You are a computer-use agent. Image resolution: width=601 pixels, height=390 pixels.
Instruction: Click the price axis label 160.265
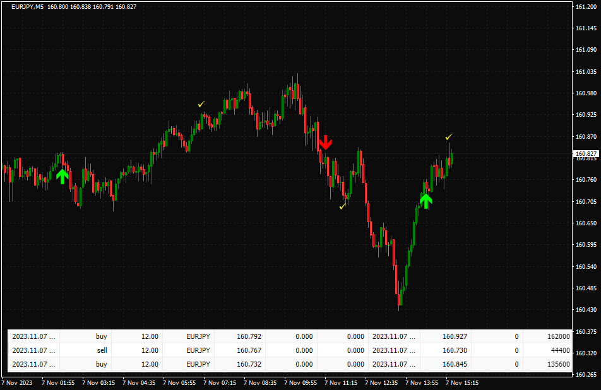point(586,375)
